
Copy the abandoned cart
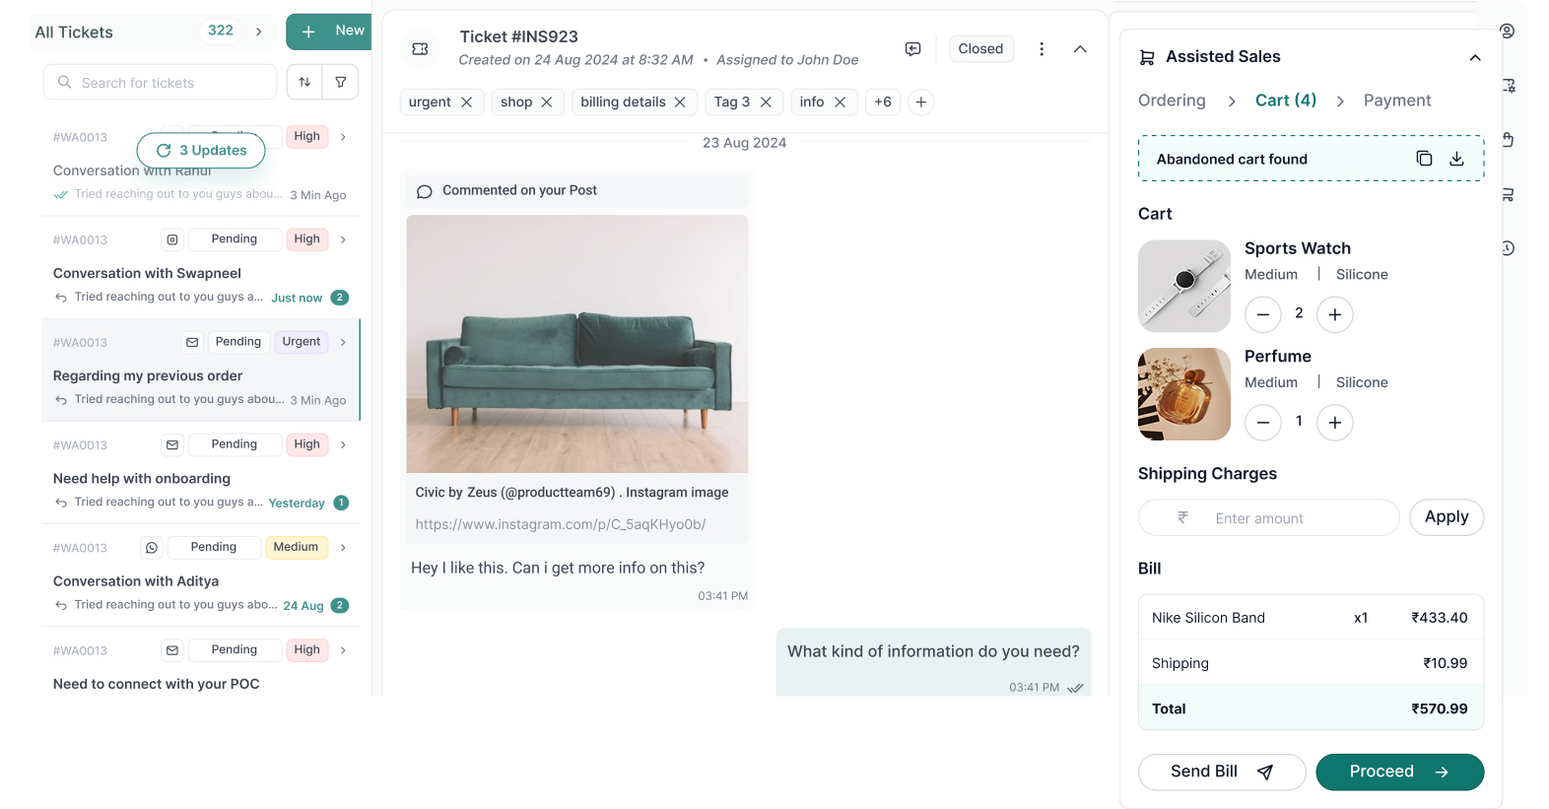point(1424,159)
